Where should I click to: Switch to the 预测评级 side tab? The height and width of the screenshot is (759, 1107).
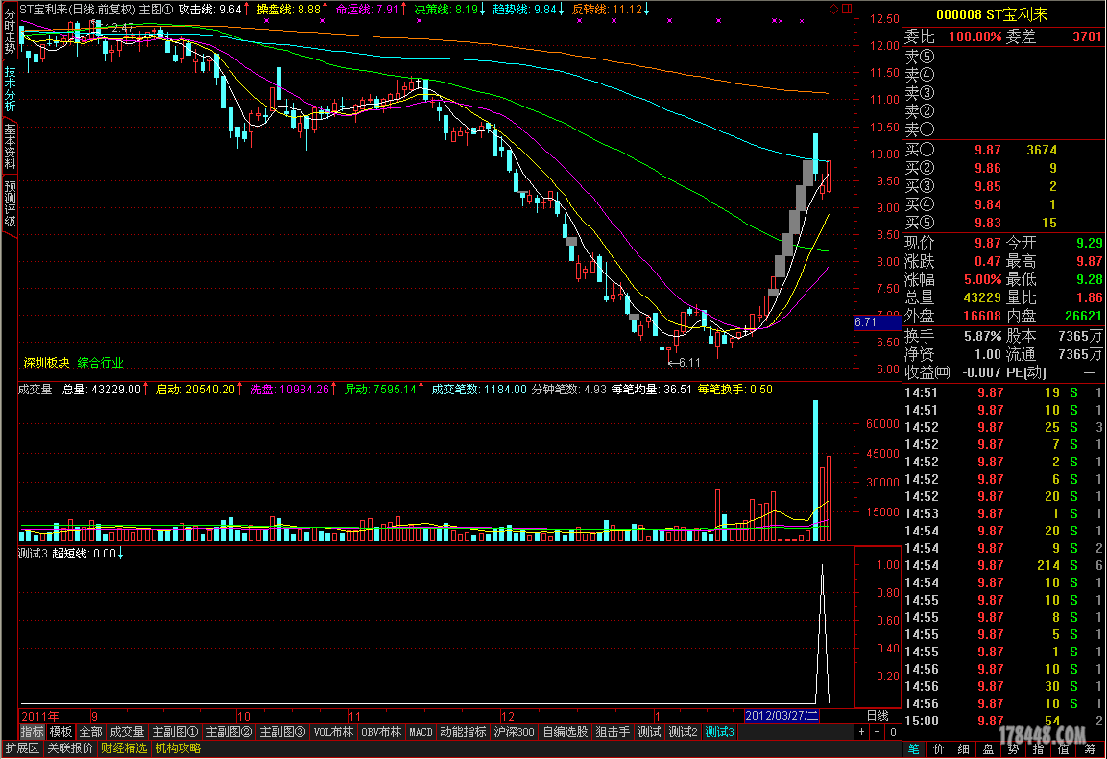pyautogui.click(x=10, y=203)
